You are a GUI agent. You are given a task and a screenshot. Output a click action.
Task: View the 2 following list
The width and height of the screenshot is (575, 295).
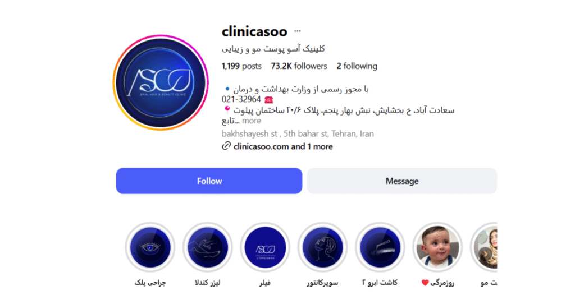coord(357,66)
